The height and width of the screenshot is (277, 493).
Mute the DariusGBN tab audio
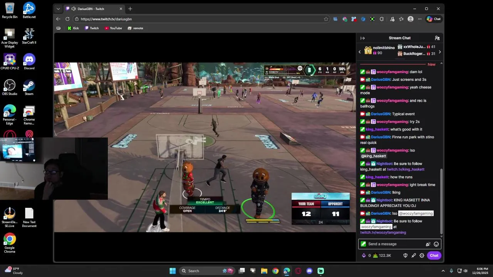[x=74, y=8]
